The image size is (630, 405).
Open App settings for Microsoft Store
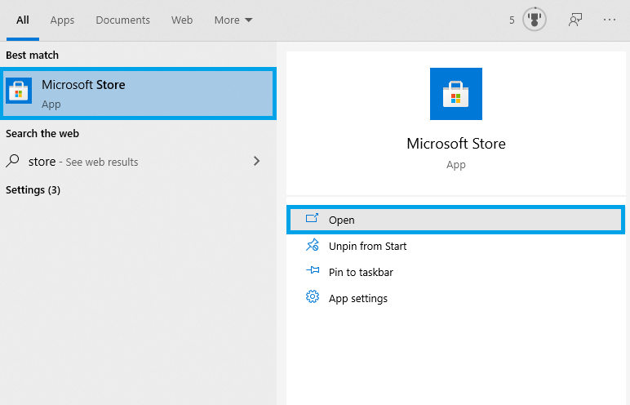pos(357,298)
